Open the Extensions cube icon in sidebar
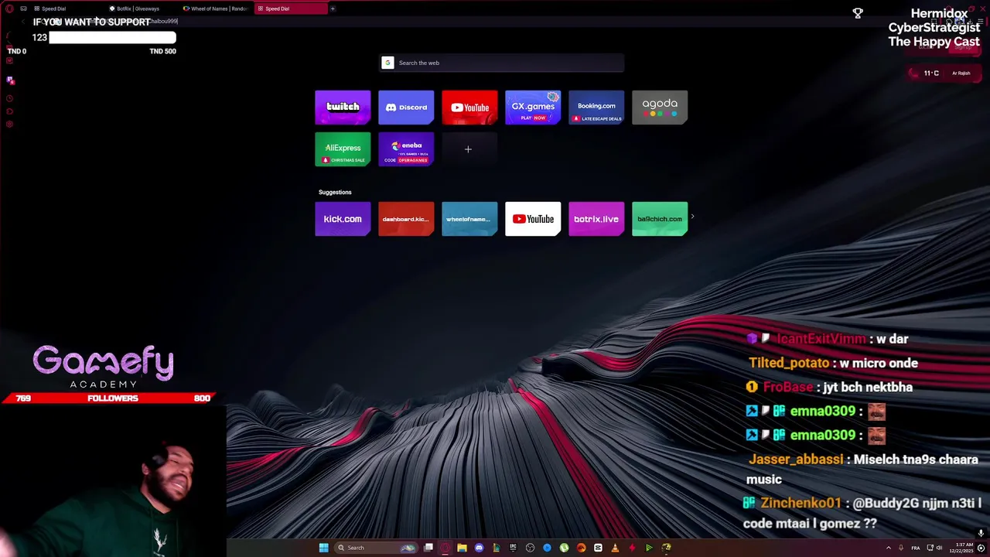Screen dimensions: 990x557 pyautogui.click(x=9, y=111)
